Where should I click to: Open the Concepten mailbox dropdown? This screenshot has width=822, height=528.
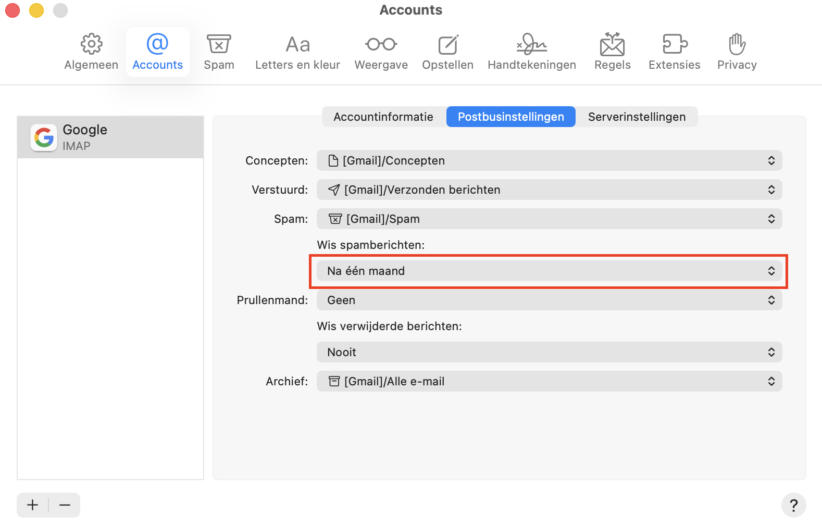[550, 160]
